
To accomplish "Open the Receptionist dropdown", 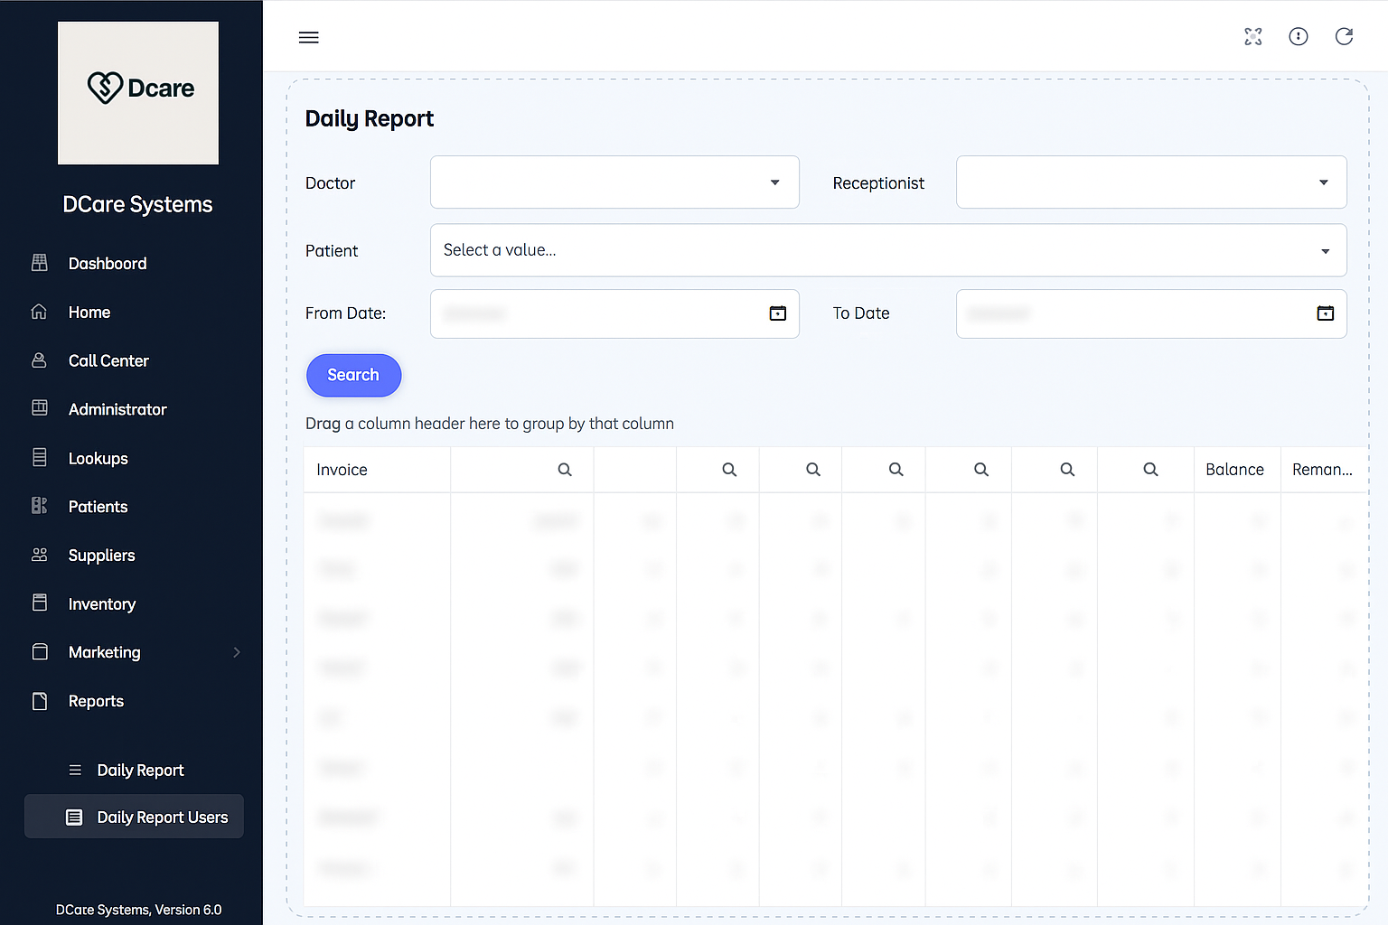I will (x=1323, y=182).
